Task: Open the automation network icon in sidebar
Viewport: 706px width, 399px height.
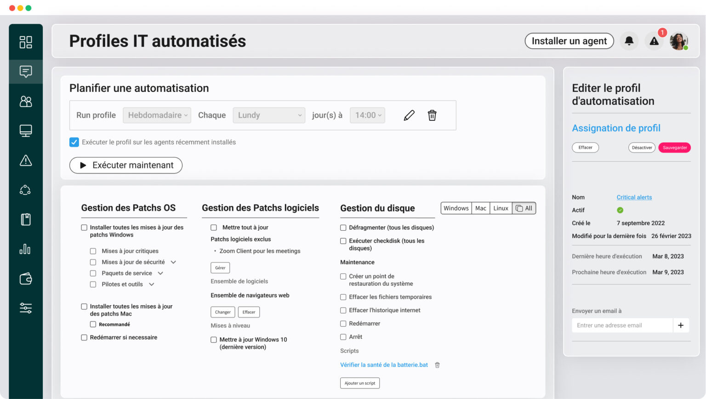Action: 26,189
